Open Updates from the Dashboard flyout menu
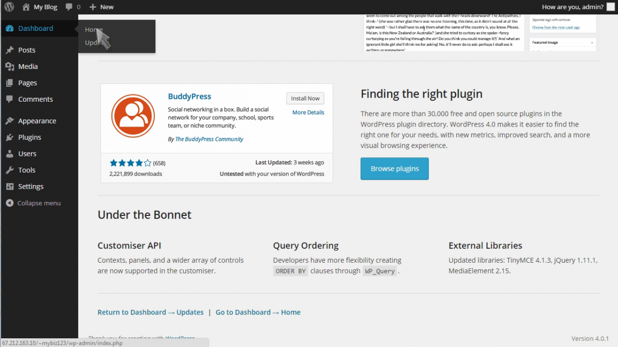This screenshot has width=618, height=347. (93, 42)
